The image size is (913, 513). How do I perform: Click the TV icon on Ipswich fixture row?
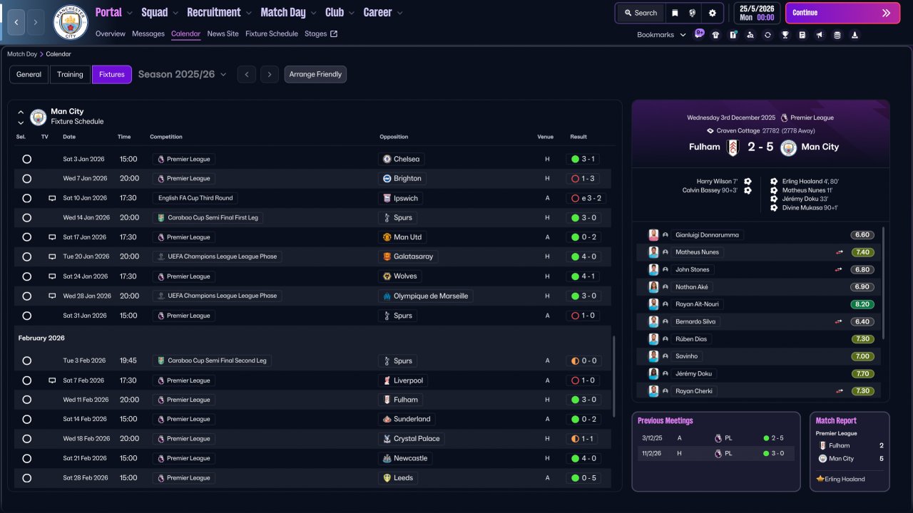[52, 198]
